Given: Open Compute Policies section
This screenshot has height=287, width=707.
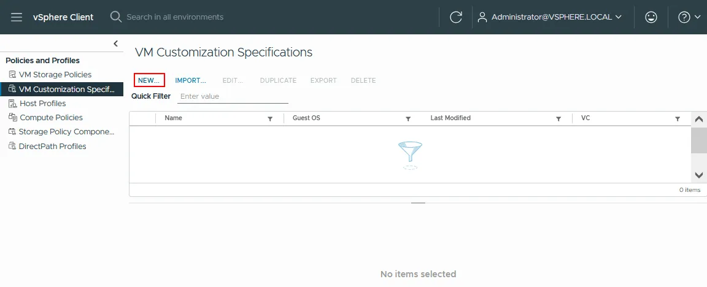Looking at the screenshot, I should 52,117.
